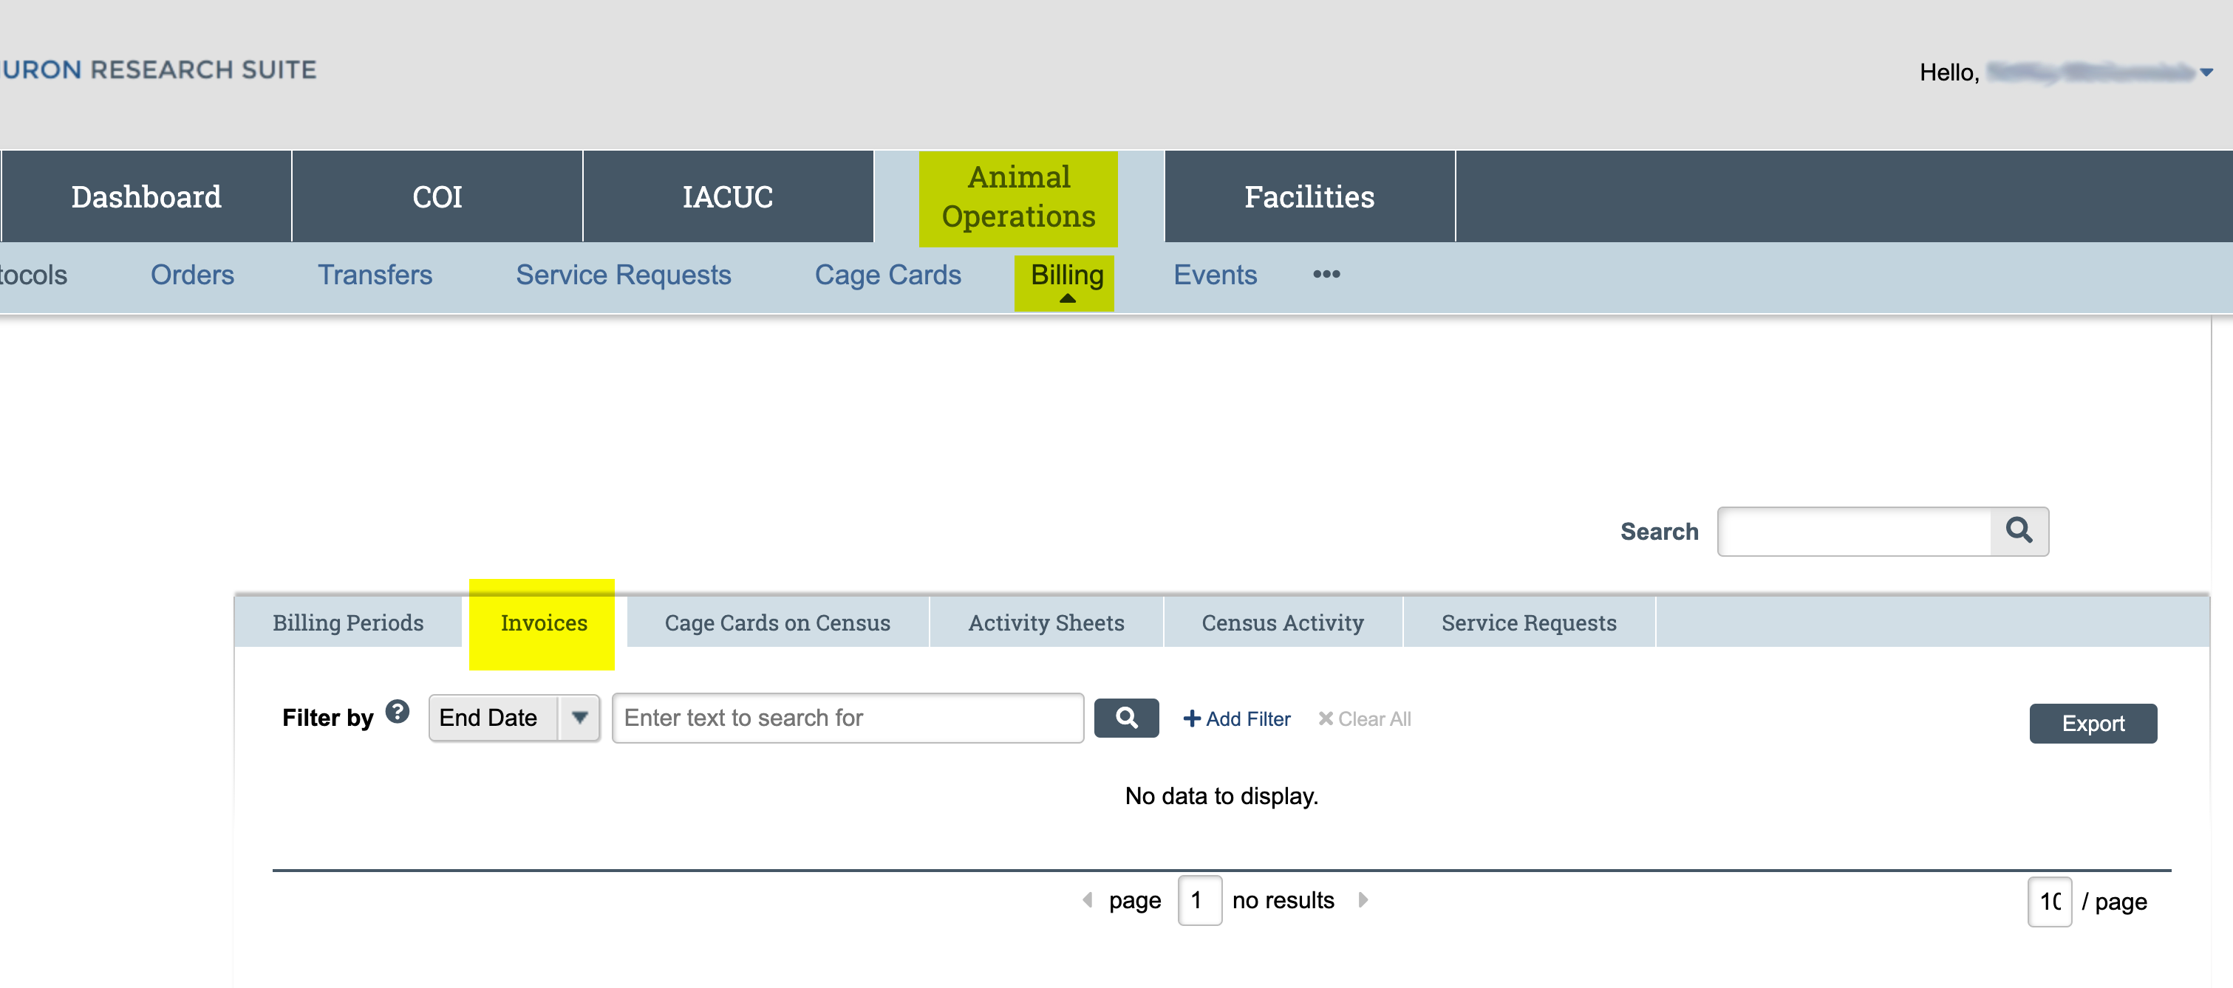Open the Cage Cards on Census tab
The image size is (2233, 988).
tap(777, 622)
